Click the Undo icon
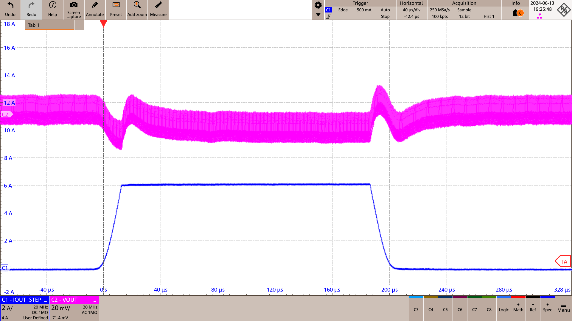The image size is (572, 321). tap(10, 5)
